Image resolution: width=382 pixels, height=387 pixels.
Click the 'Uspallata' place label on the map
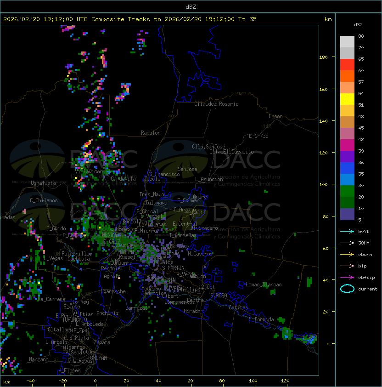click(x=43, y=183)
